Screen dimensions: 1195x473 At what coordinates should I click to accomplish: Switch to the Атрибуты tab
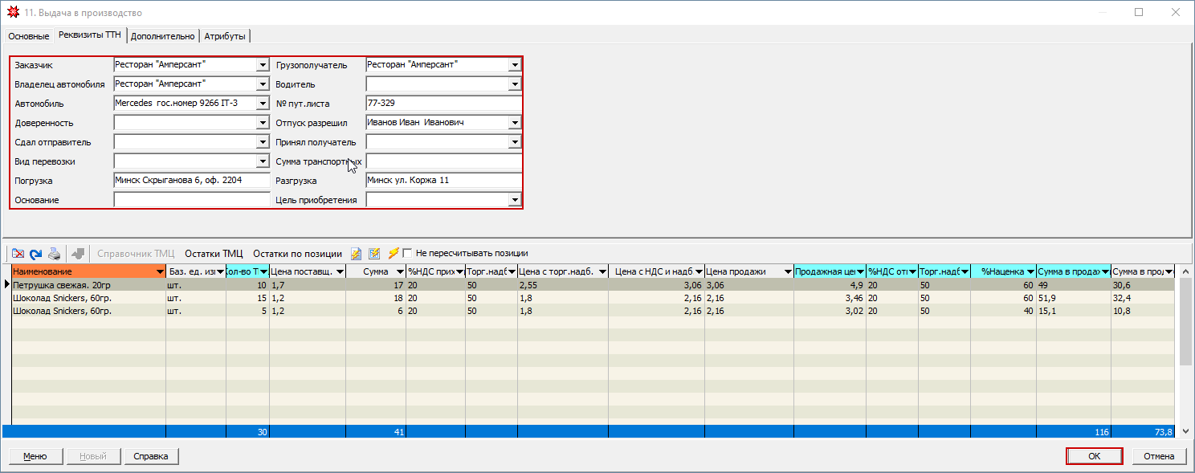pos(225,36)
